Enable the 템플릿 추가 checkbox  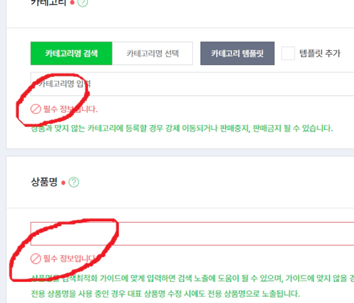288,54
